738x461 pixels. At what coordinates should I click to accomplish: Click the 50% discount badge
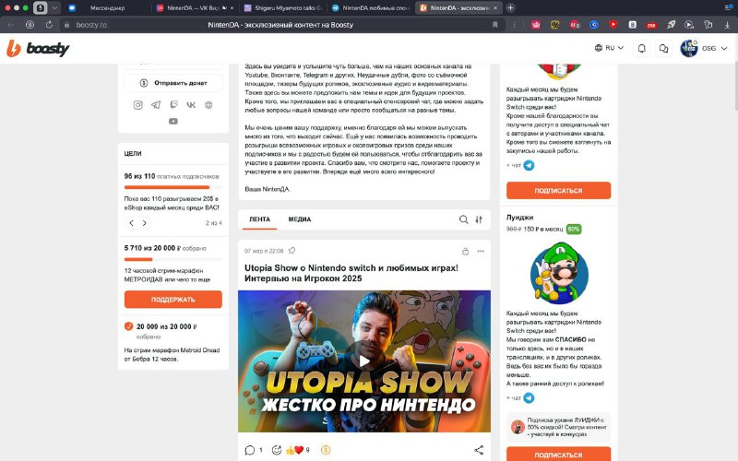573,229
